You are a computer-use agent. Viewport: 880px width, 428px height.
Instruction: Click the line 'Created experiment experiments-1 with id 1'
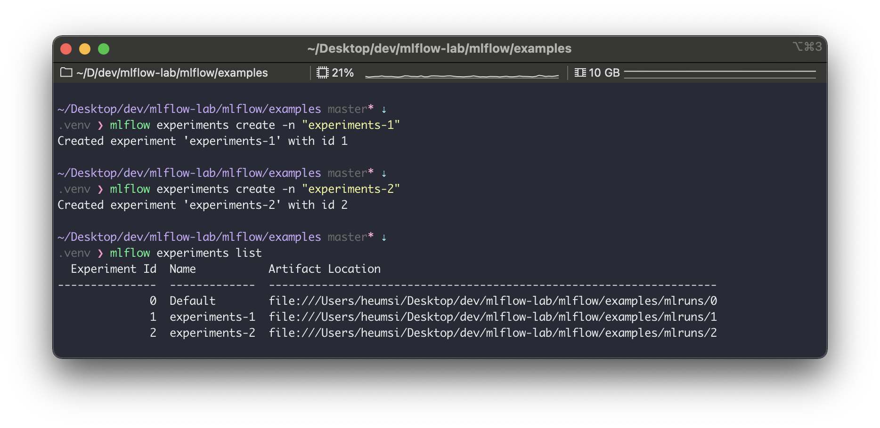click(x=203, y=141)
